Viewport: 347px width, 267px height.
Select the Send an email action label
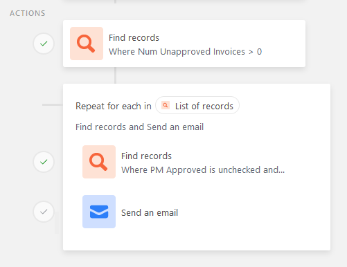coord(150,212)
